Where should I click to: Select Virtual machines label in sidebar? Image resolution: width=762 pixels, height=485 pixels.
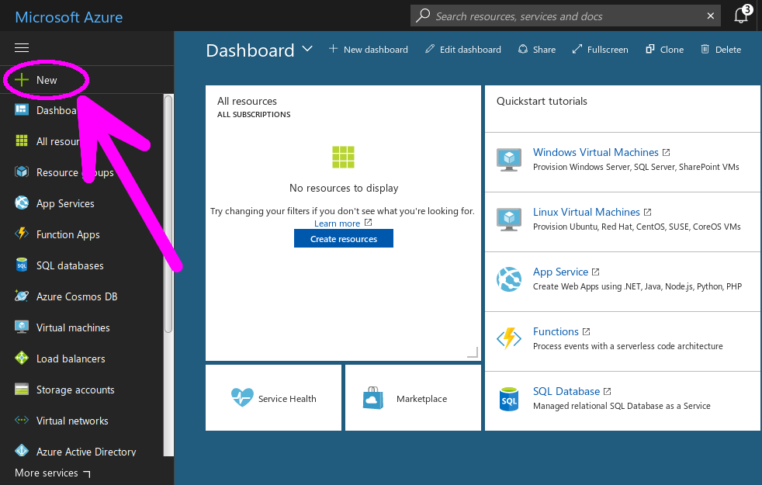(x=73, y=327)
